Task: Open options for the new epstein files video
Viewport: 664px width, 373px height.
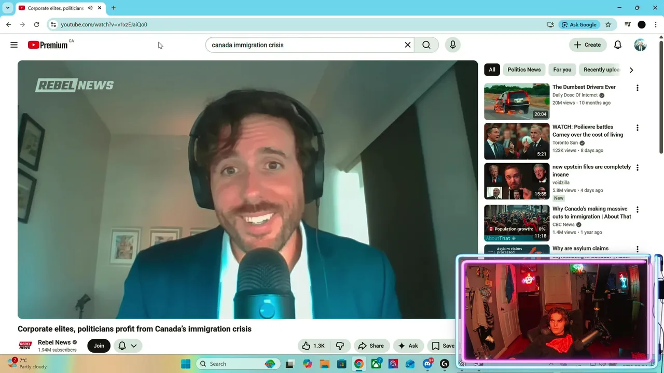Action: [638, 168]
